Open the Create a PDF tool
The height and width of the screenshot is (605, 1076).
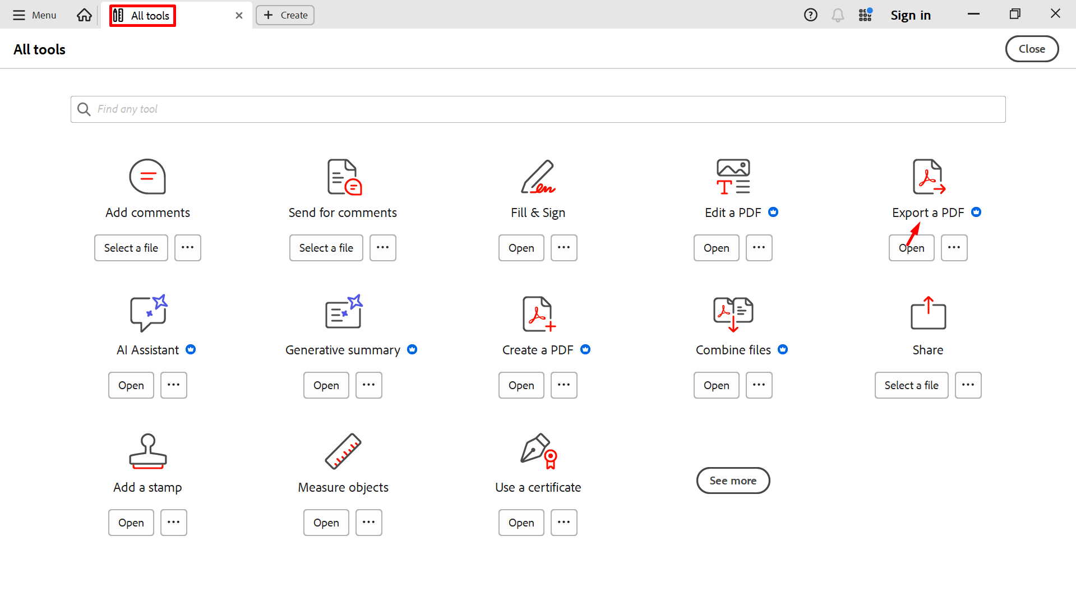(x=521, y=385)
